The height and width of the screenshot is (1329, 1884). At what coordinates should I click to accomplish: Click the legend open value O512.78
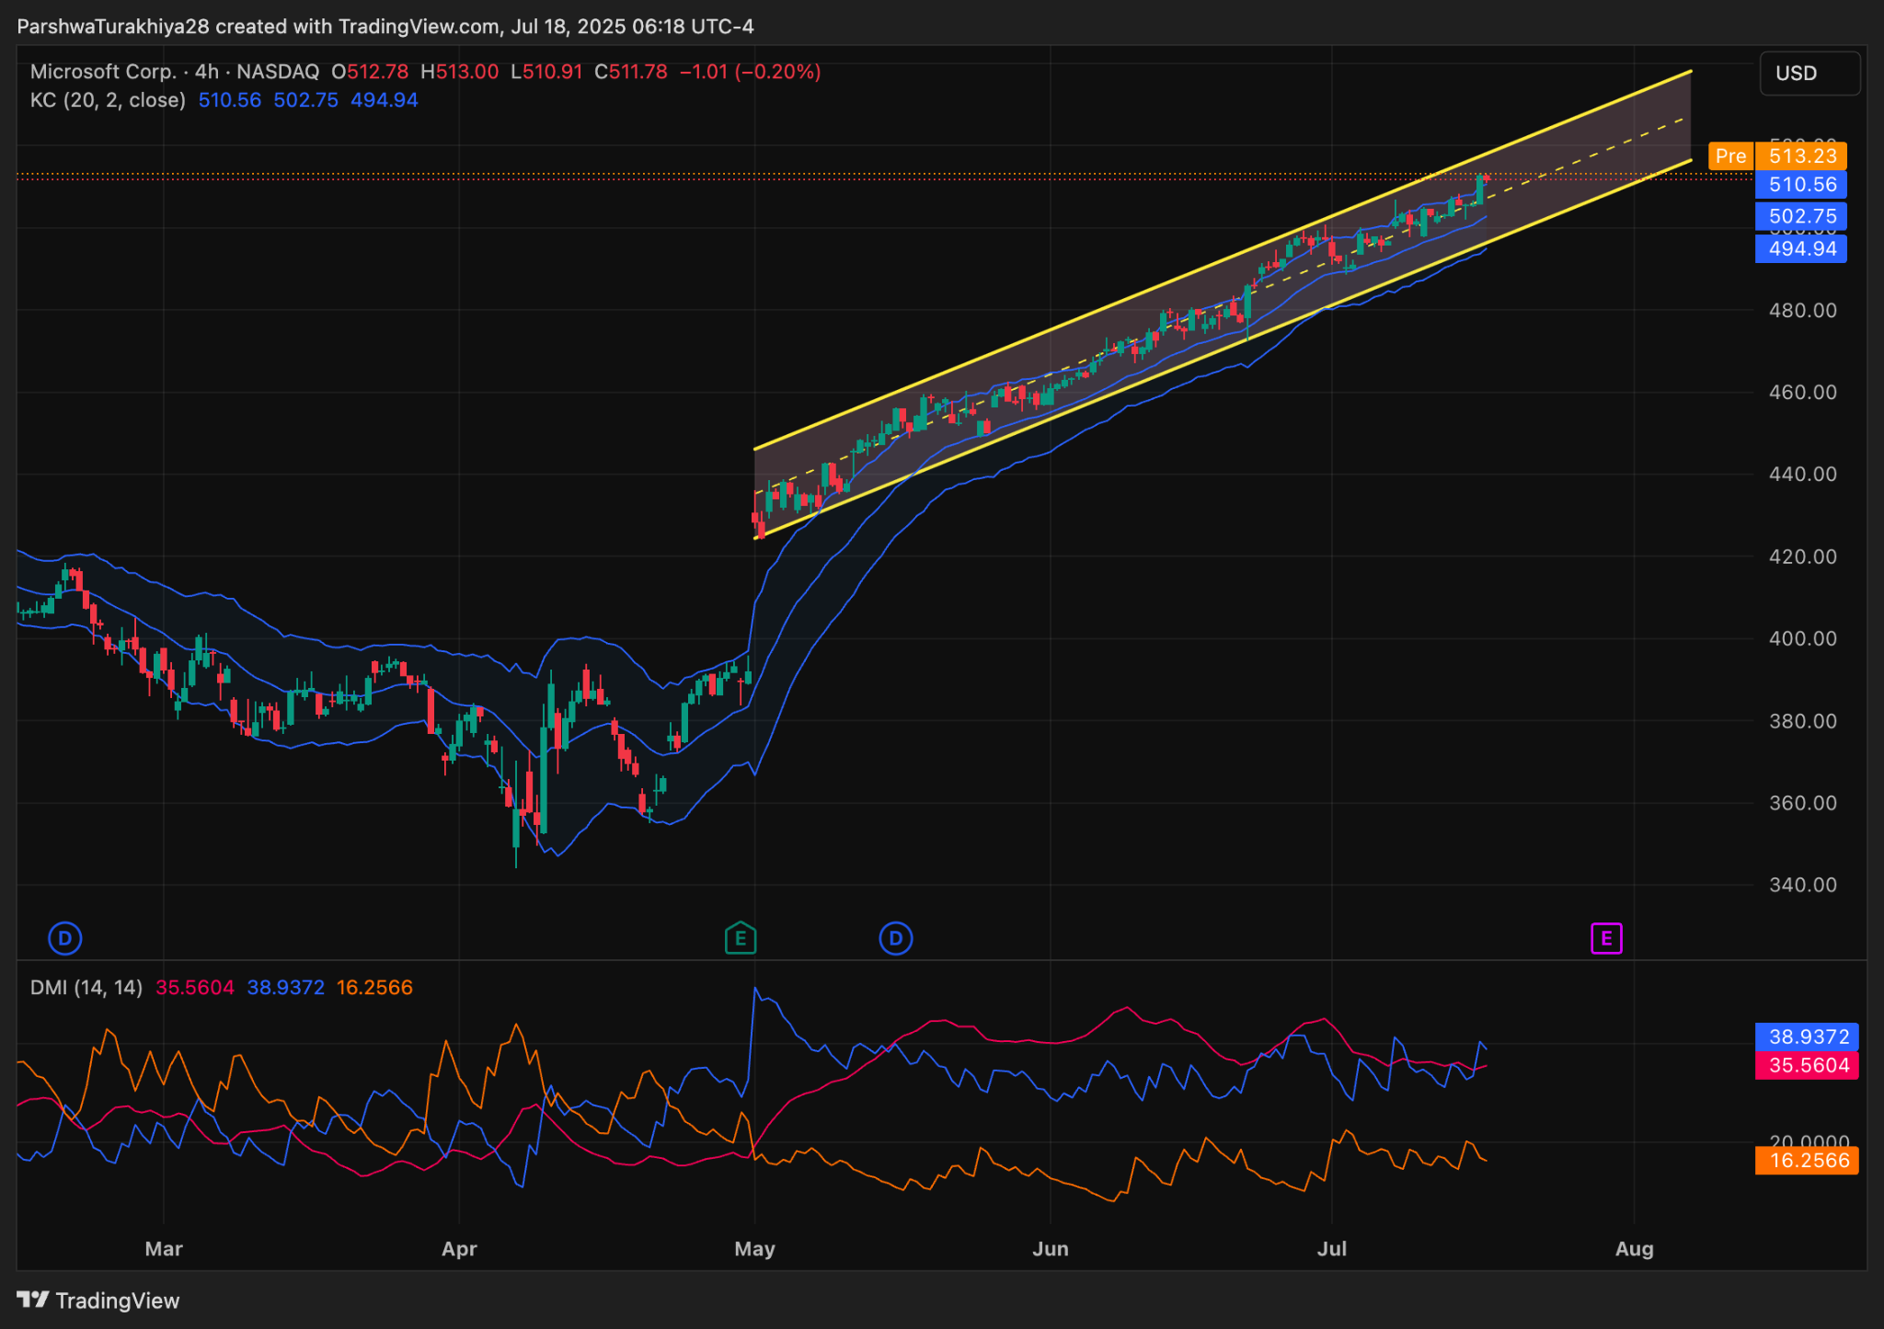tap(370, 72)
